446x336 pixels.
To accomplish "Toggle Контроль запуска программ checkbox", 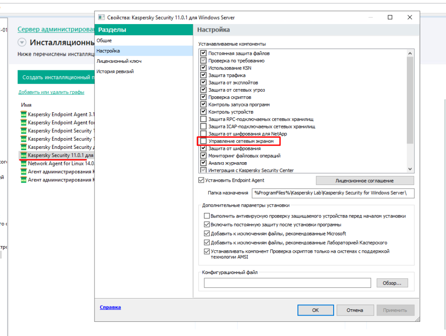I will [203, 104].
